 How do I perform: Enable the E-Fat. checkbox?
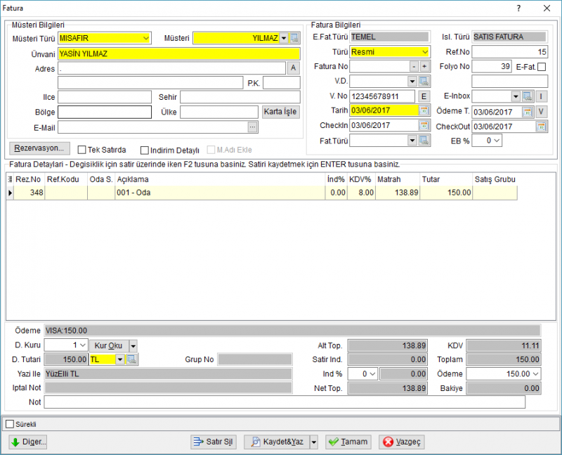click(542, 67)
